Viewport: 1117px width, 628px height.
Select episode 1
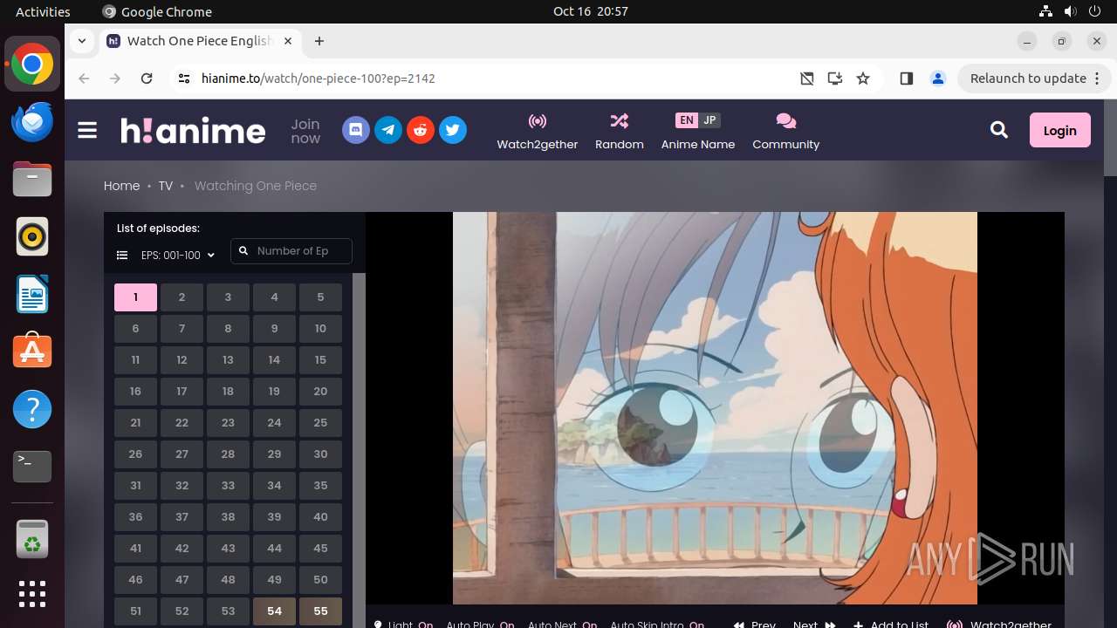pos(135,297)
